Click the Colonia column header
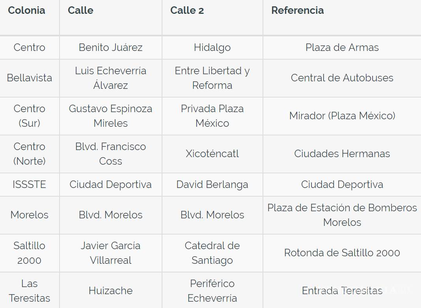The image size is (421, 308). click(26, 11)
